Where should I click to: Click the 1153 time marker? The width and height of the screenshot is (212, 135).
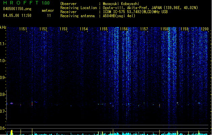point(63,29)
